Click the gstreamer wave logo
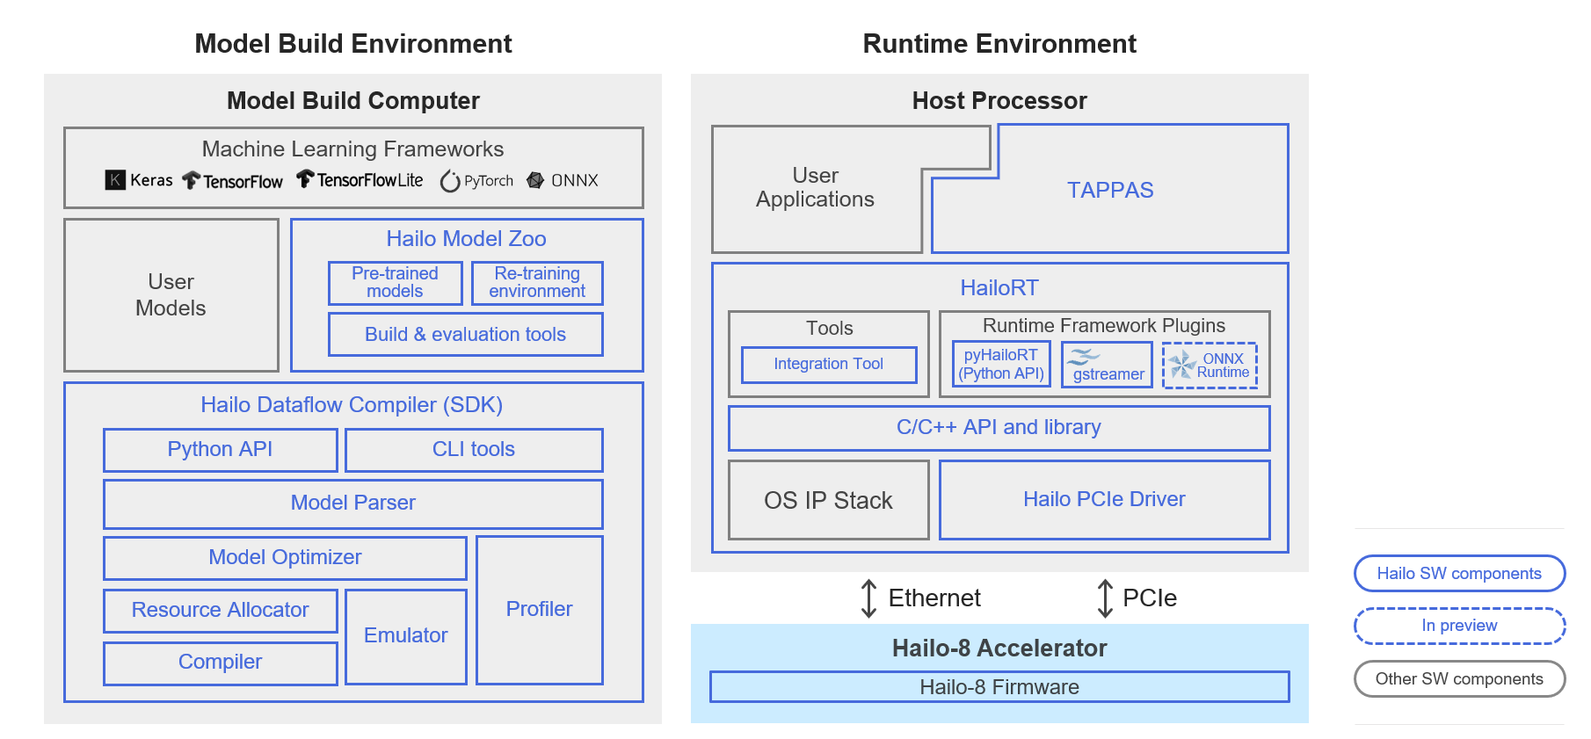Image resolution: width=1591 pixels, height=739 pixels. point(1084,356)
